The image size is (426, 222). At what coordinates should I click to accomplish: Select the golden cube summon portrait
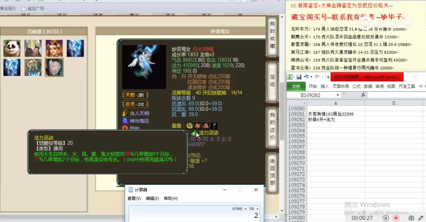pyautogui.click(x=33, y=67)
